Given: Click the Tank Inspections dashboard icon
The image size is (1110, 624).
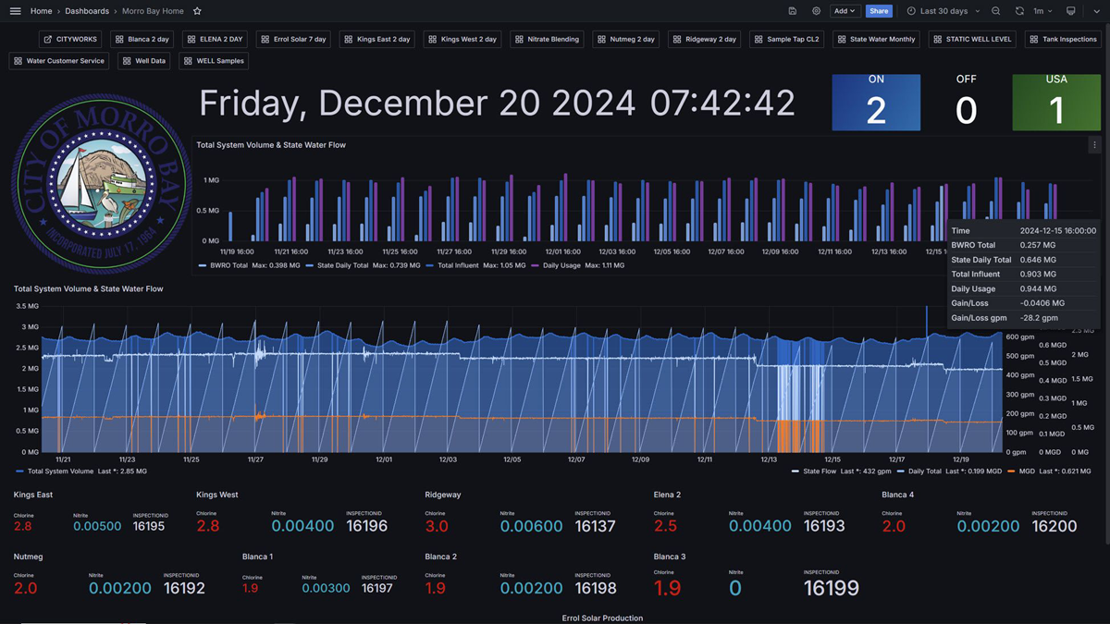Looking at the screenshot, I should click(1033, 40).
